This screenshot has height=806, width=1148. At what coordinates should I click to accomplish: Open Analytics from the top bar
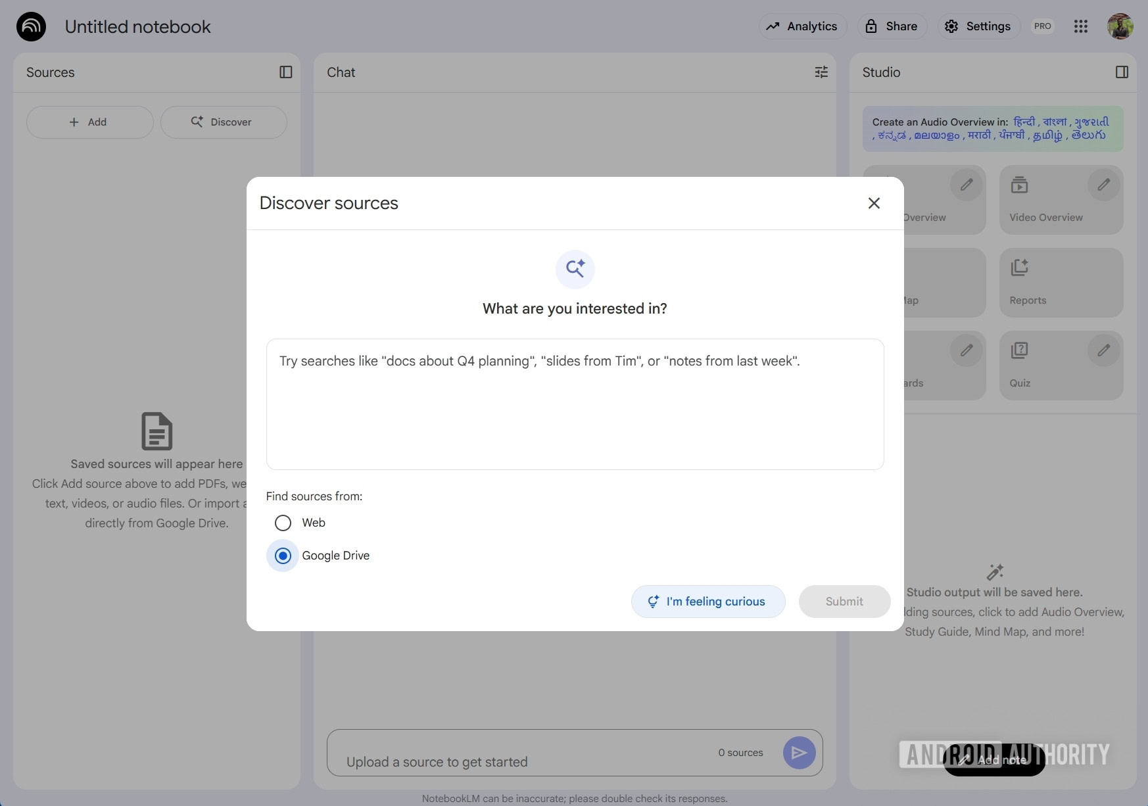802,26
